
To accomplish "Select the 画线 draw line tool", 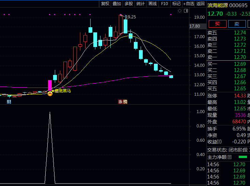I will point(153,4).
